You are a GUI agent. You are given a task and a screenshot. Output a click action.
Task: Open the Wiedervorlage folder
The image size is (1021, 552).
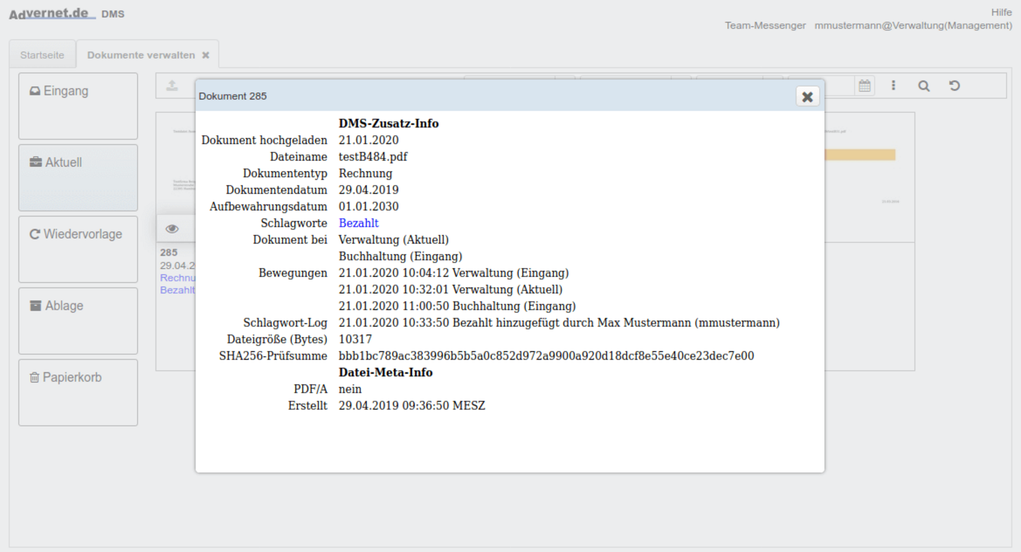pyautogui.click(x=78, y=249)
